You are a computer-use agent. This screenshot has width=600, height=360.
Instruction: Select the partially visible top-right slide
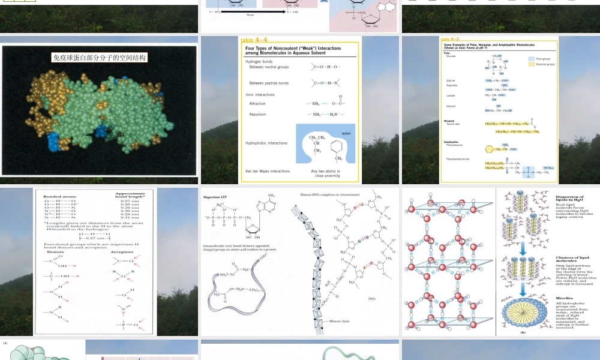[500, 16]
